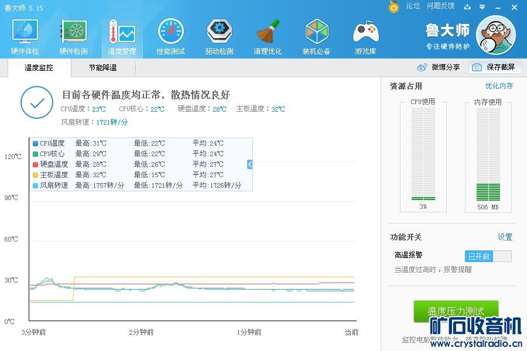527x351 pixels.
Task: Click the 硬盘温度 reading 28℃
Action: [220, 109]
